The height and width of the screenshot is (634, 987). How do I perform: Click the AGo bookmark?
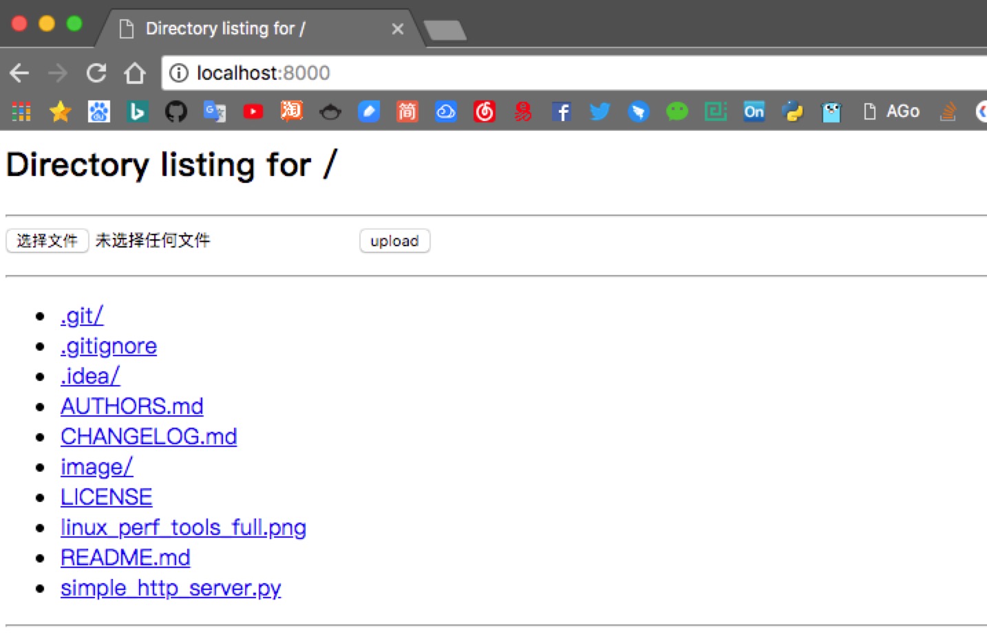point(892,111)
